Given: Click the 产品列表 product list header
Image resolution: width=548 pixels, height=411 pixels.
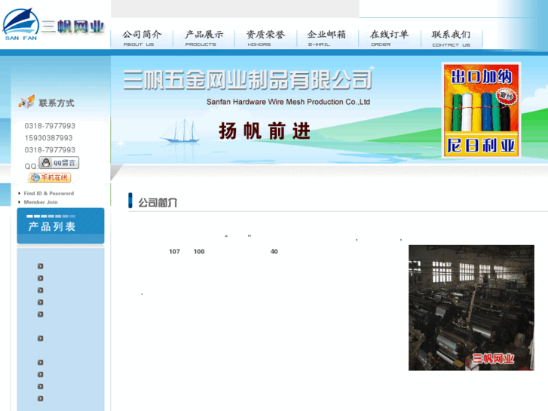Looking at the screenshot, I should point(60,225).
